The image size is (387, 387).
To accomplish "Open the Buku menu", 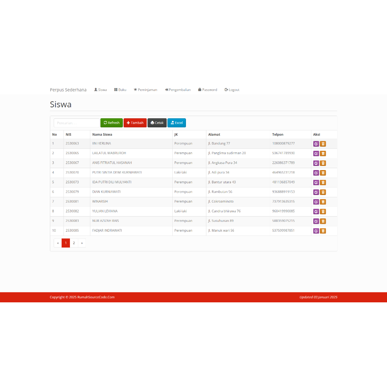I will 120,90.
